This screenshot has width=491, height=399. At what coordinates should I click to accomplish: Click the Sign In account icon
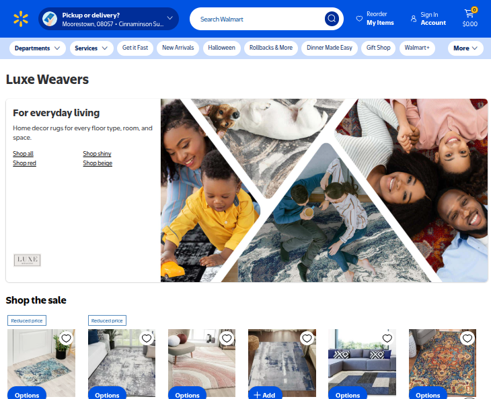414,19
